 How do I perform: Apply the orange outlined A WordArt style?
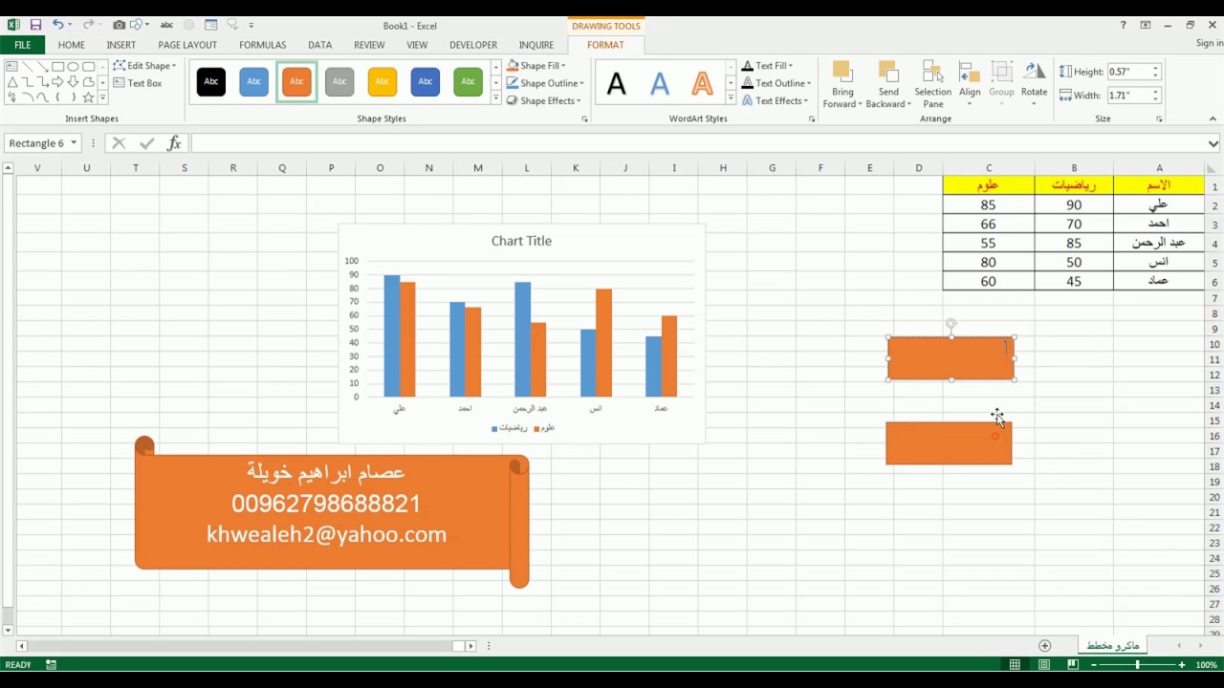point(703,84)
